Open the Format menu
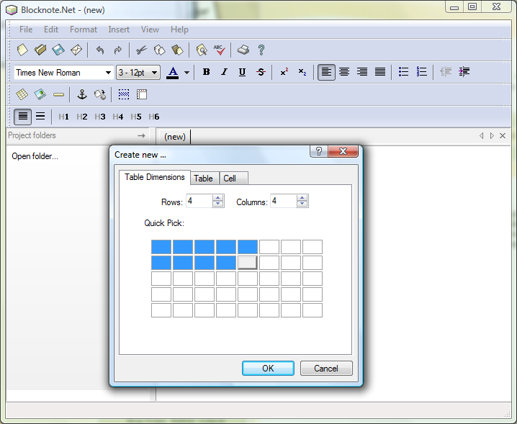The image size is (517, 424). [84, 30]
